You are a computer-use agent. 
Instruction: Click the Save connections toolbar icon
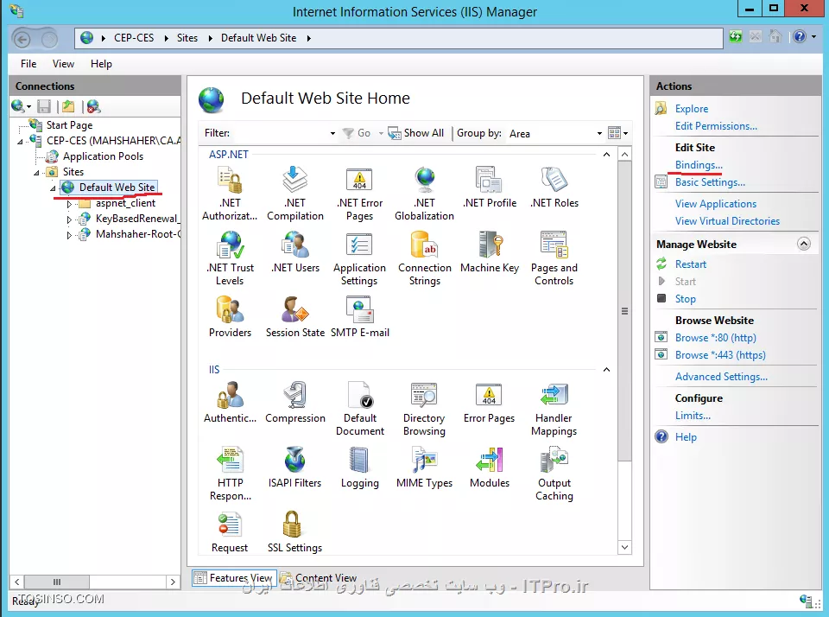(44, 107)
